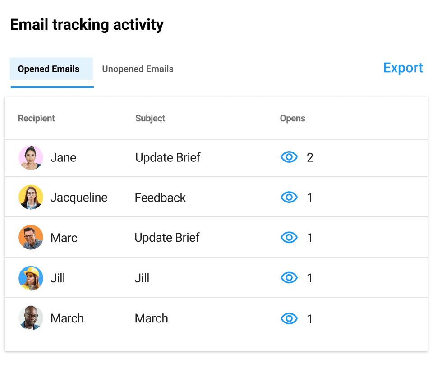Screen dimensions: 433x368
Task: Switch to the Opened Emails tab
Action: coord(49,69)
